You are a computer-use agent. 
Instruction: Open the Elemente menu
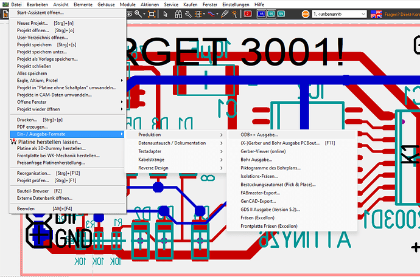click(x=83, y=4)
